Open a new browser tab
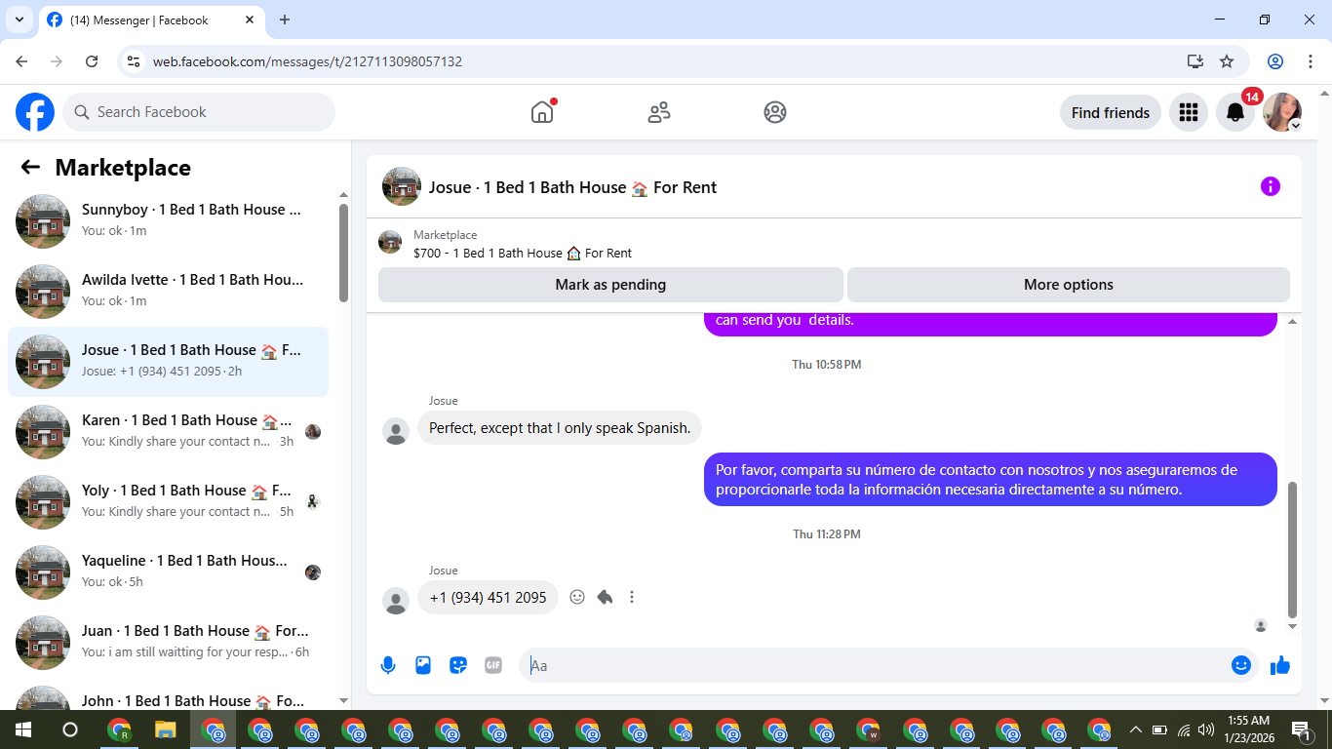 click(285, 20)
